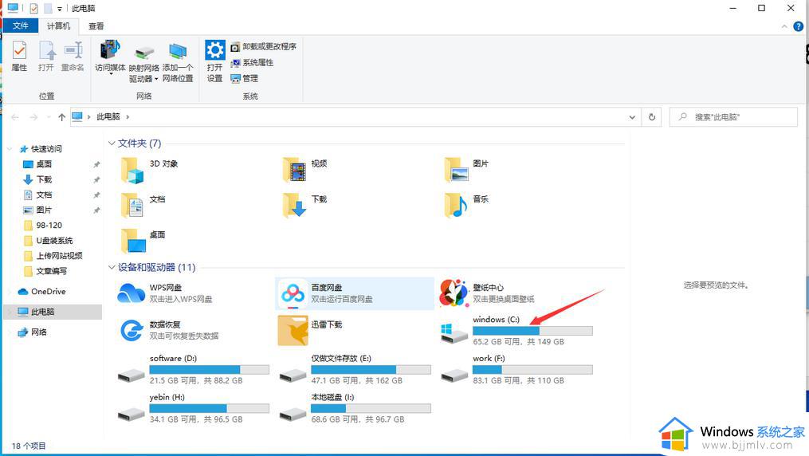Viewport: 809px width, 456px height.
Task: Select WPS网盘 cloud icon
Action: click(x=131, y=293)
